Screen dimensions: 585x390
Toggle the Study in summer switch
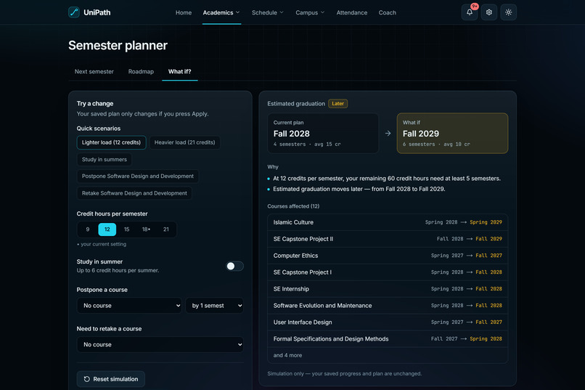point(234,266)
